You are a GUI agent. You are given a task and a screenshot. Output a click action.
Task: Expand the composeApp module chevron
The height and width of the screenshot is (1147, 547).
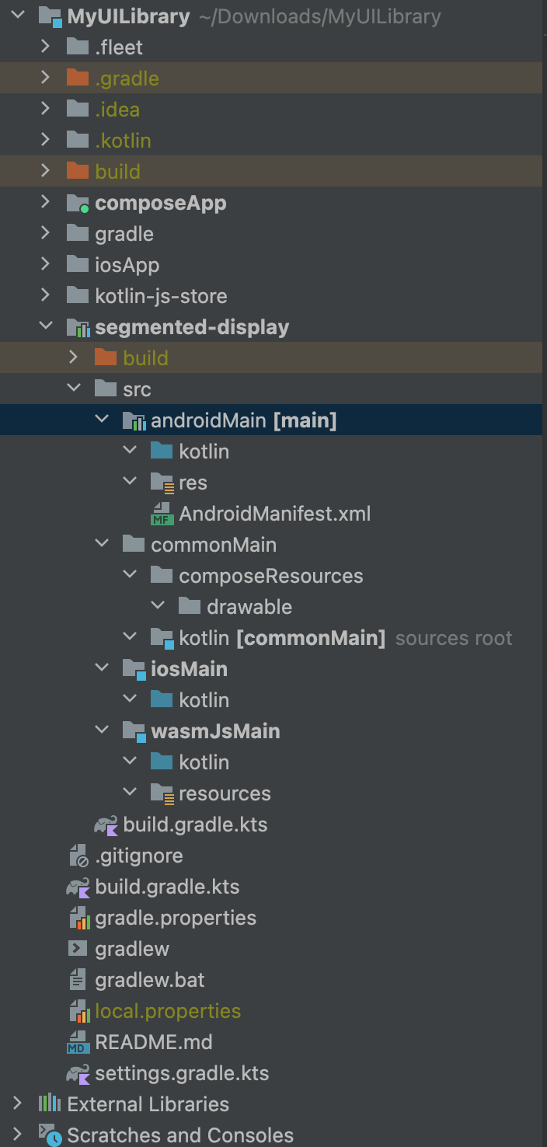pos(46,203)
